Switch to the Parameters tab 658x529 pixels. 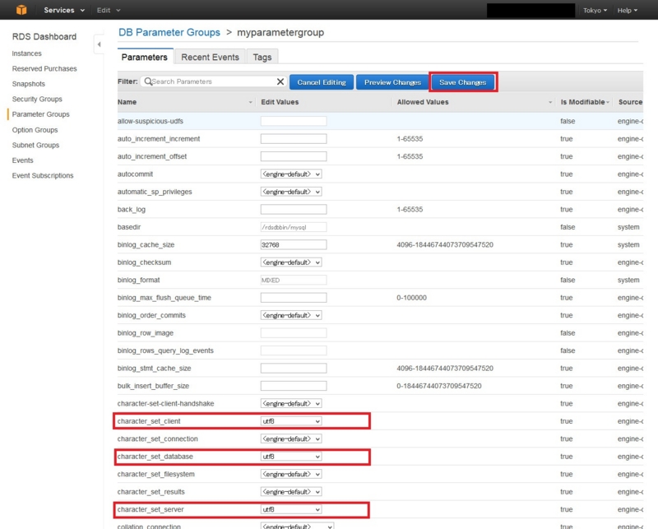[x=145, y=57]
